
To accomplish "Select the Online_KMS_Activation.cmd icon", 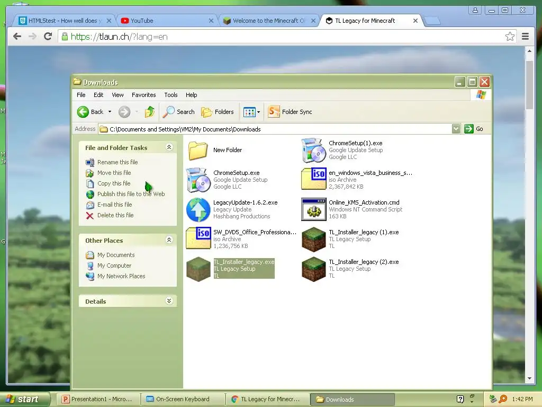I will 313,209.
